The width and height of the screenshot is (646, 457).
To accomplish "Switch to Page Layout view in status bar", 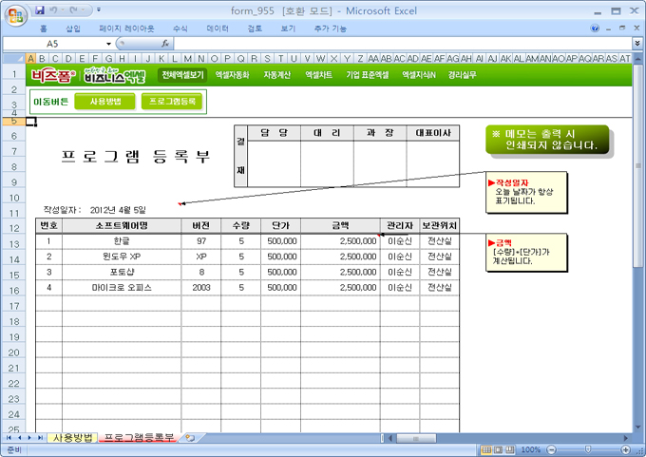I will pyautogui.click(x=498, y=449).
